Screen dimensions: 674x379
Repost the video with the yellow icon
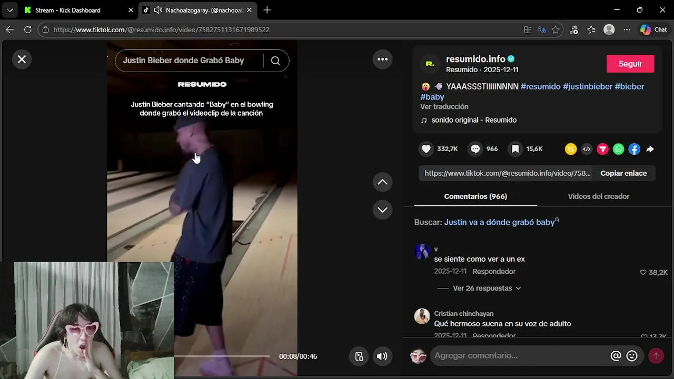tap(571, 149)
